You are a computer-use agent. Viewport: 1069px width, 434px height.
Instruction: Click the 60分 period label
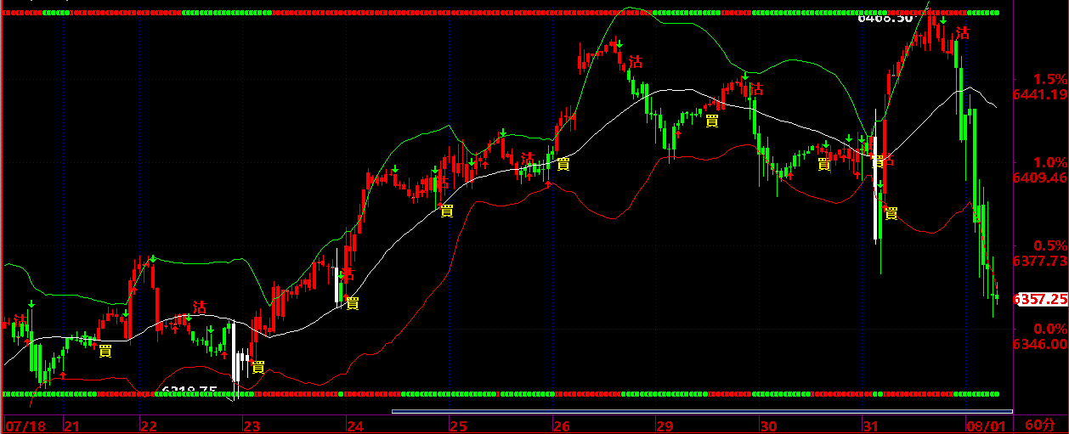[x=1039, y=425]
